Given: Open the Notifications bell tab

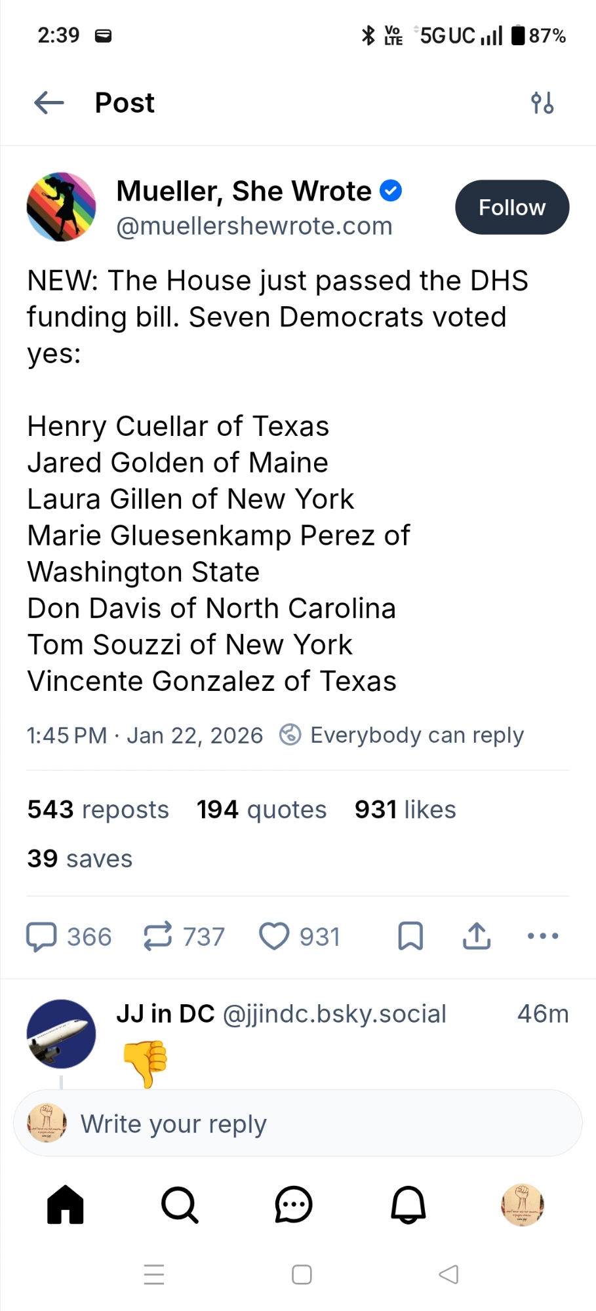Looking at the screenshot, I should tap(408, 1205).
